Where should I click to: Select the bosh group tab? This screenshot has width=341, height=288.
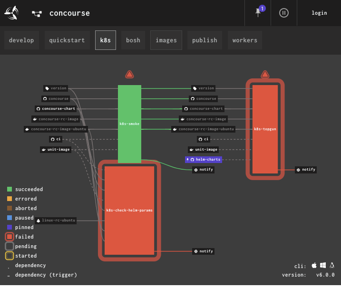(133, 40)
